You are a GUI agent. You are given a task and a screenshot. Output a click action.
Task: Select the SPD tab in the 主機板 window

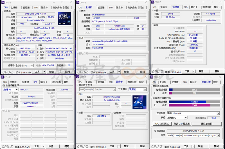[x=111, y=8]
